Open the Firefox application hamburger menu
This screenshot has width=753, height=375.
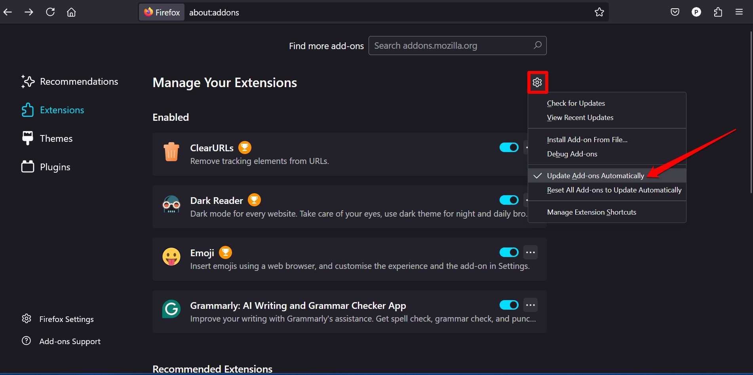[x=739, y=12]
